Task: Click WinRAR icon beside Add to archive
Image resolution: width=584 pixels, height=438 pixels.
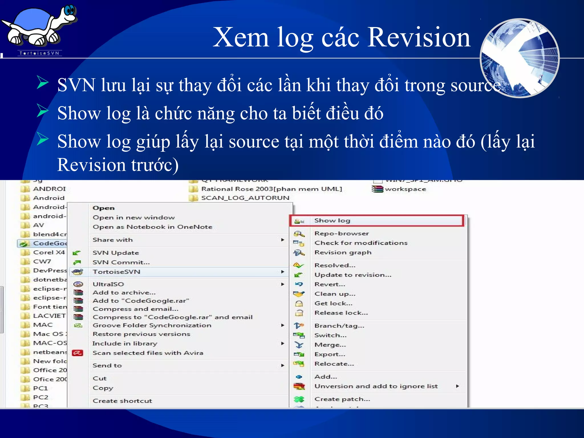Action: point(78,293)
